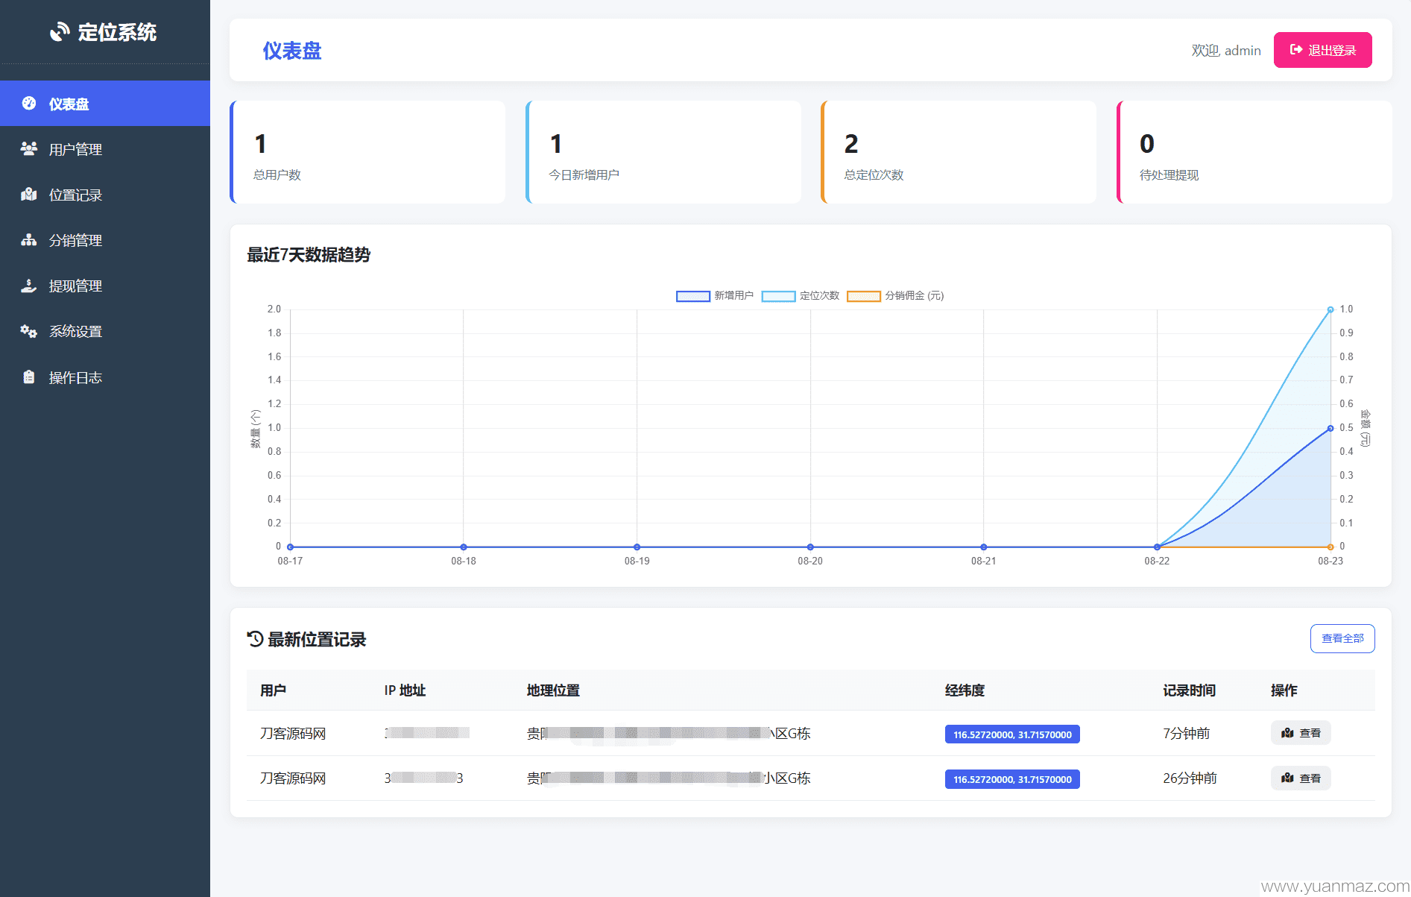Click the sign-out arrow icon in 退出登录
This screenshot has height=897, width=1411.
click(x=1296, y=50)
